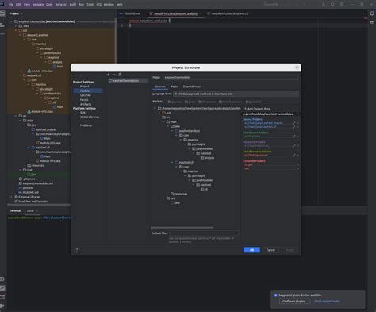Select README.md editor tab

[x=130, y=13]
